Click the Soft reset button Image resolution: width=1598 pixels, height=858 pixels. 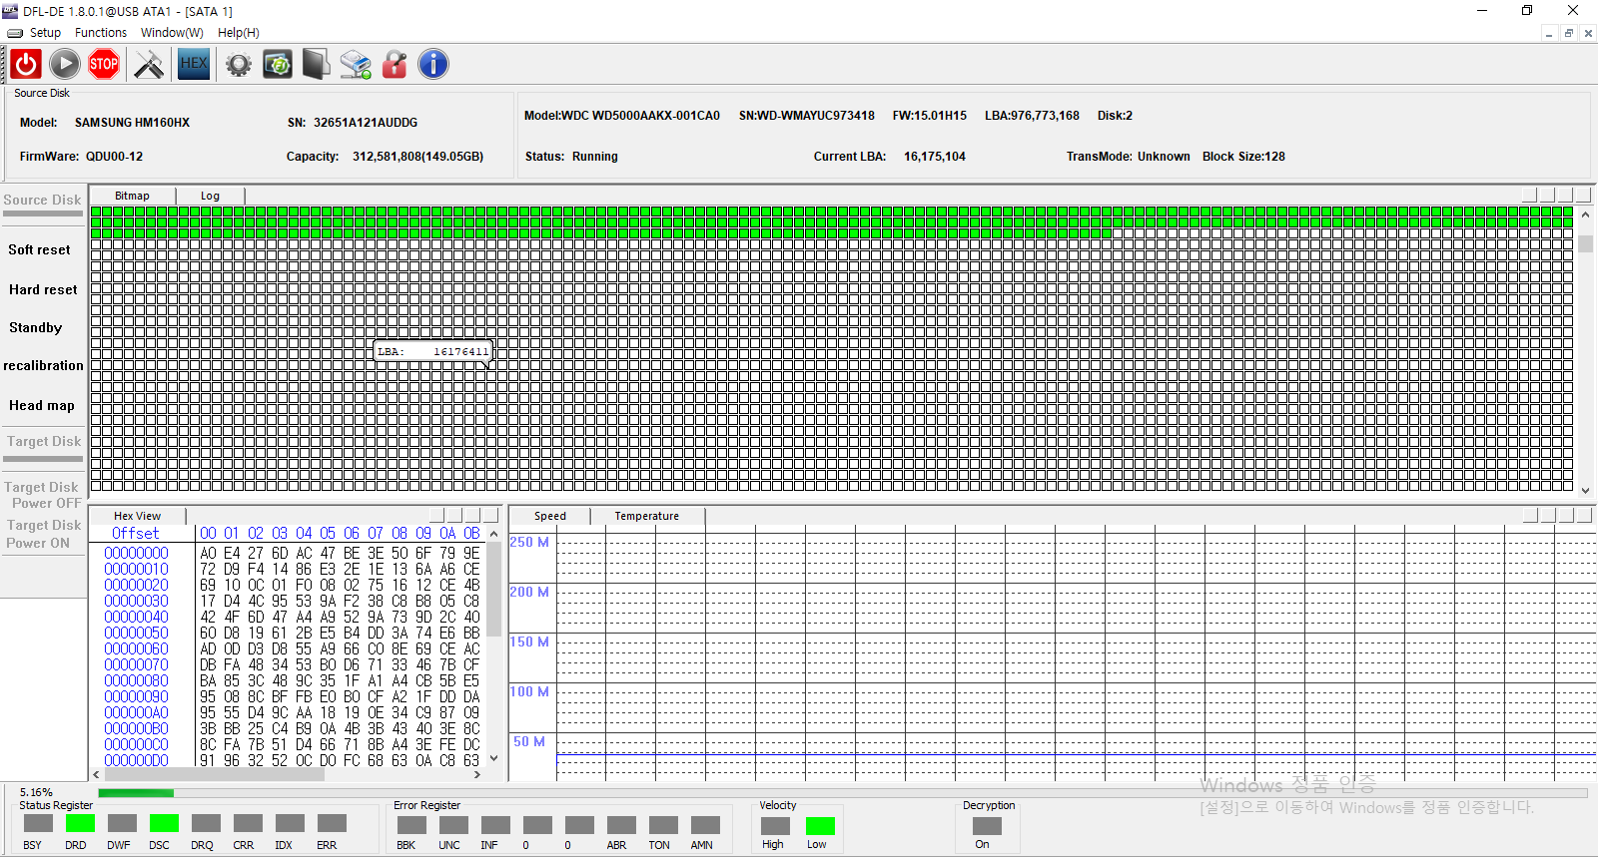[40, 250]
